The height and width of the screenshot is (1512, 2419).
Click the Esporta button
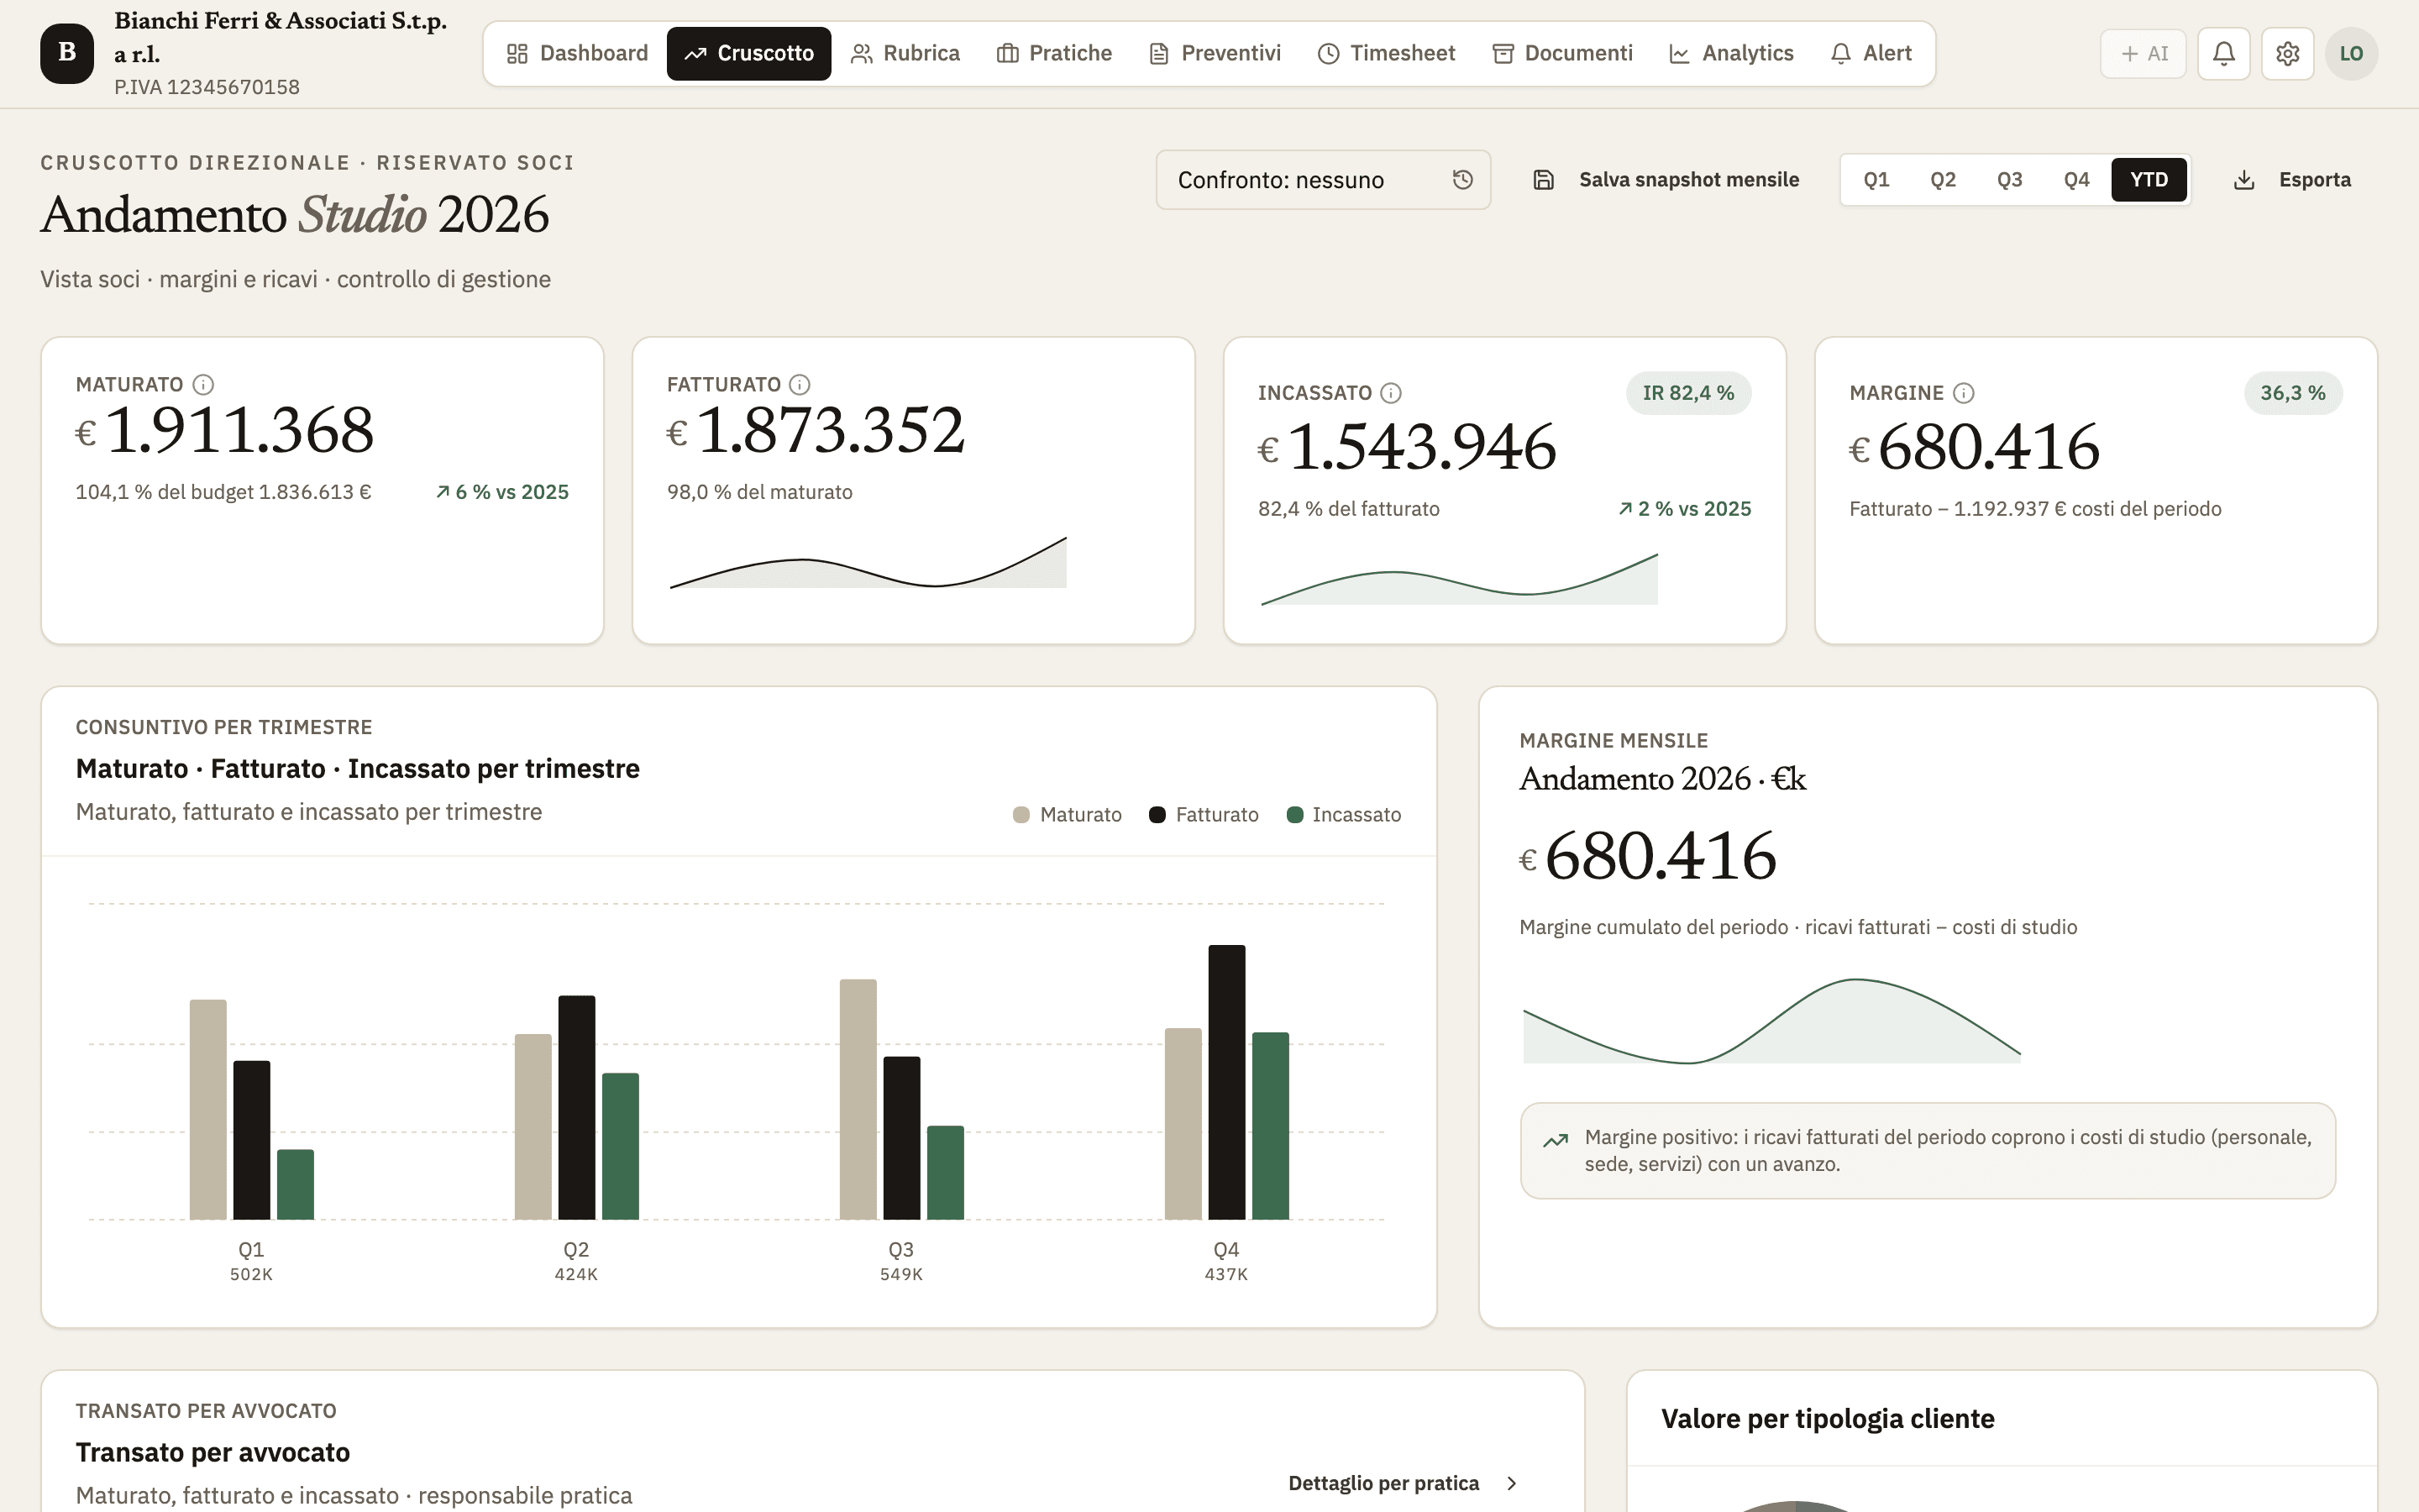2292,180
